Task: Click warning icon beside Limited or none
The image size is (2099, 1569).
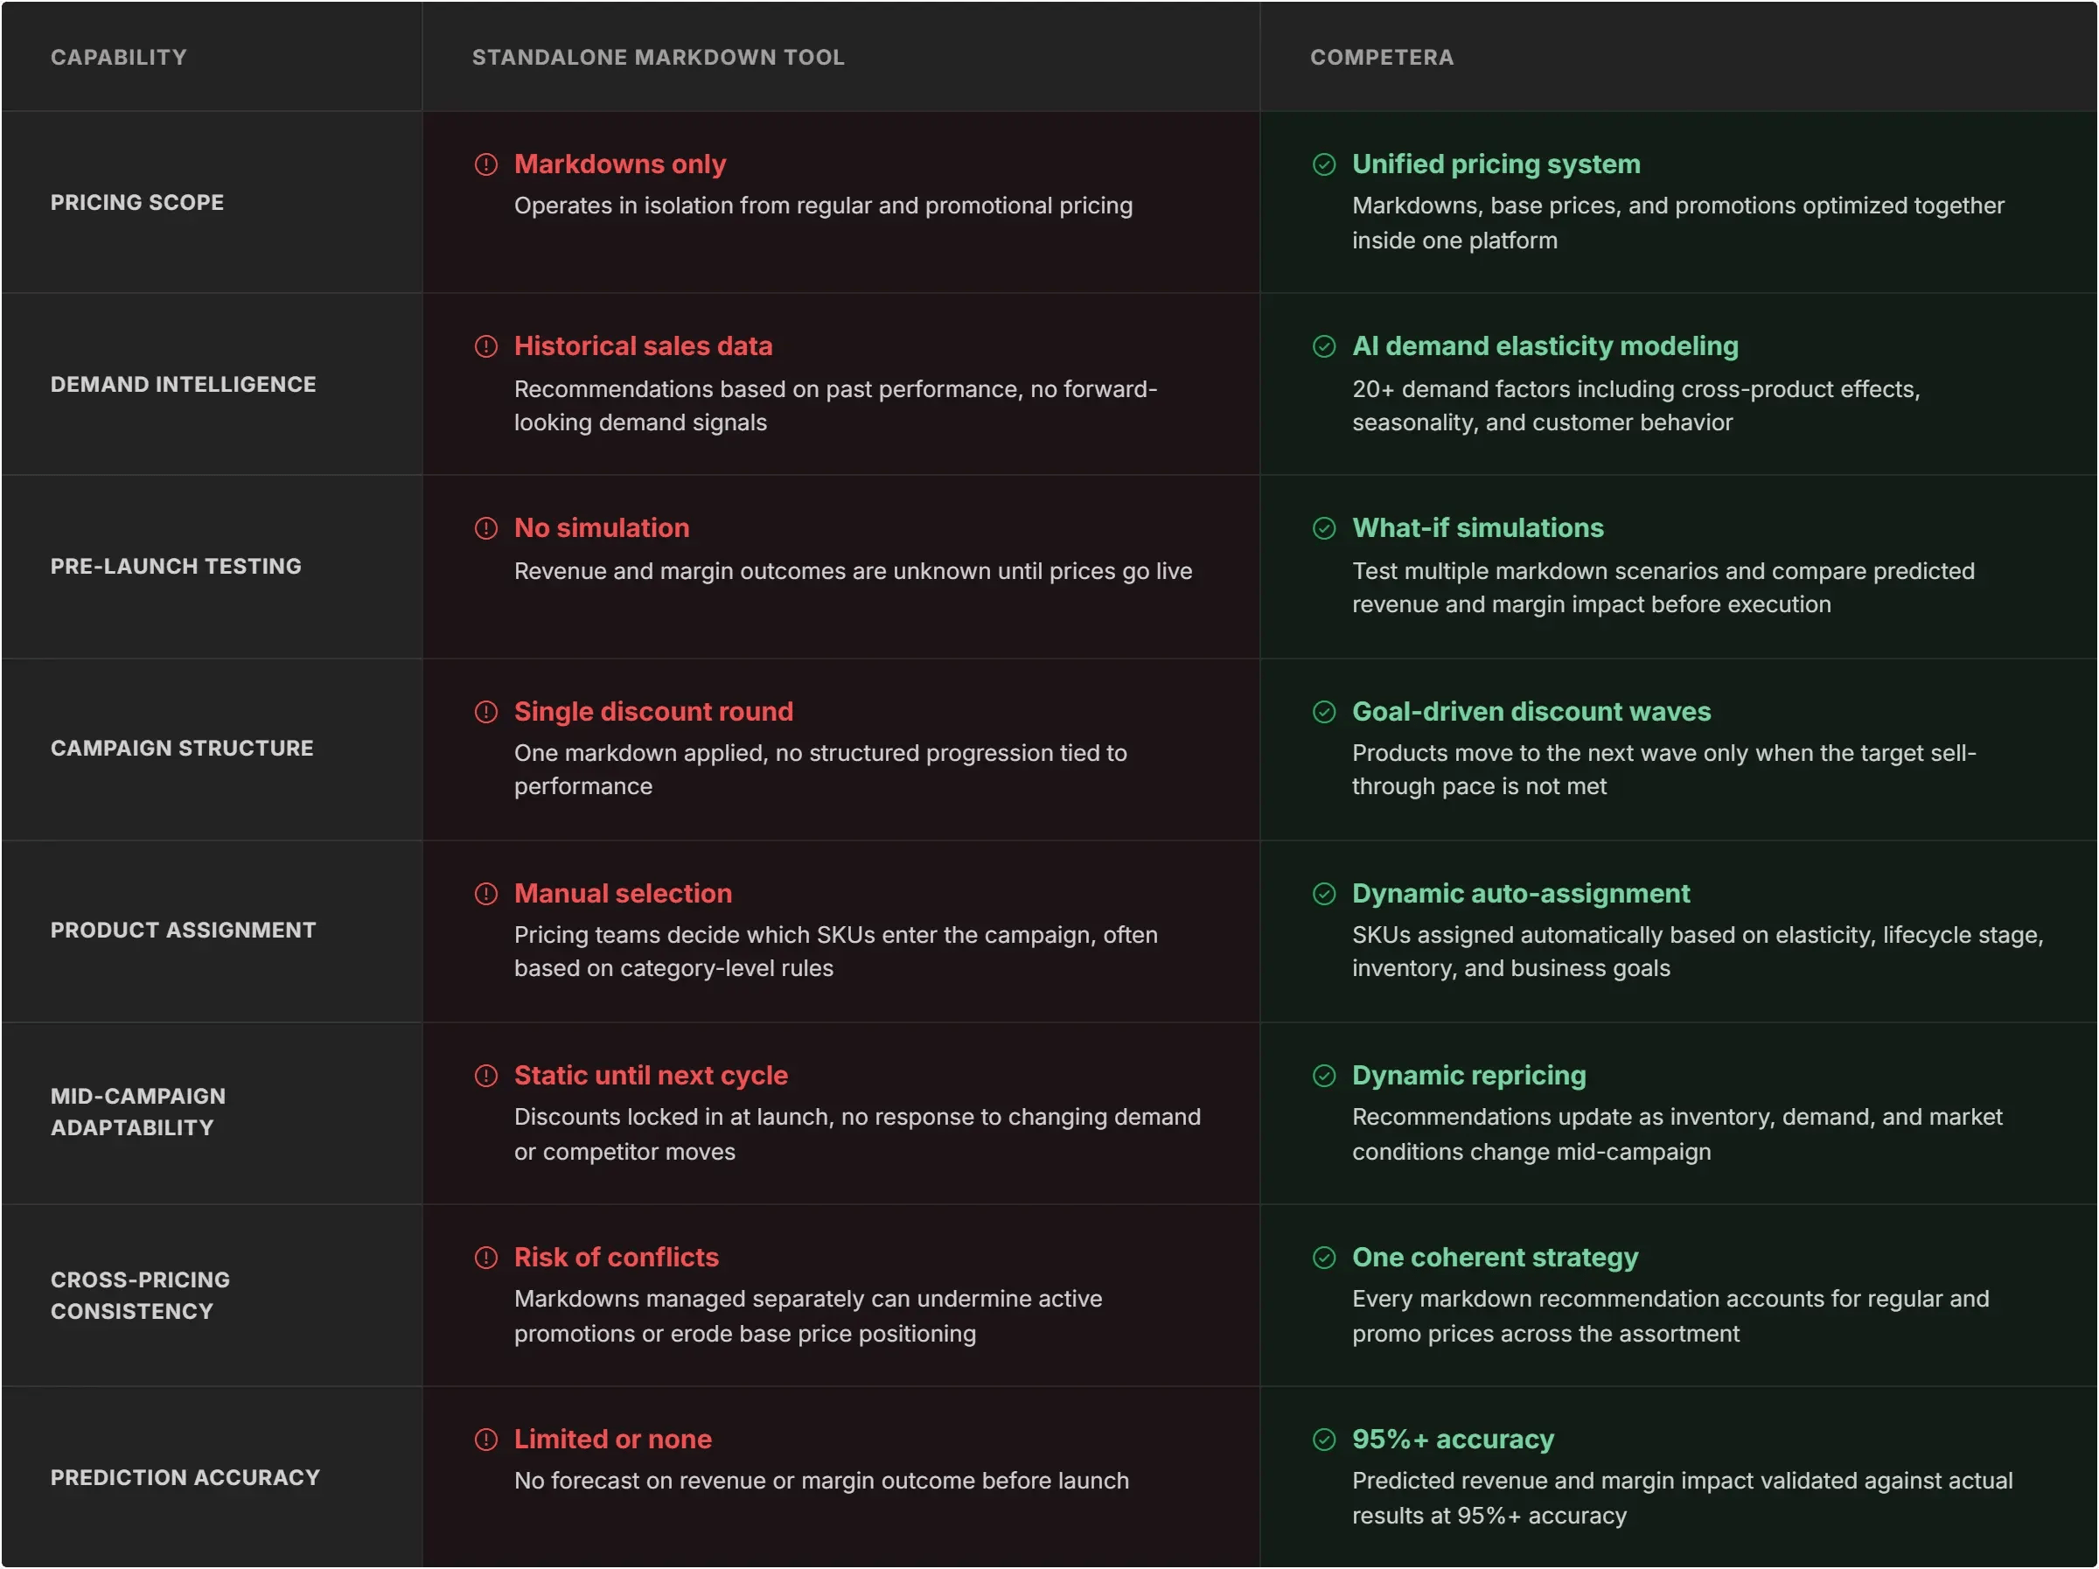Action: tap(486, 1440)
